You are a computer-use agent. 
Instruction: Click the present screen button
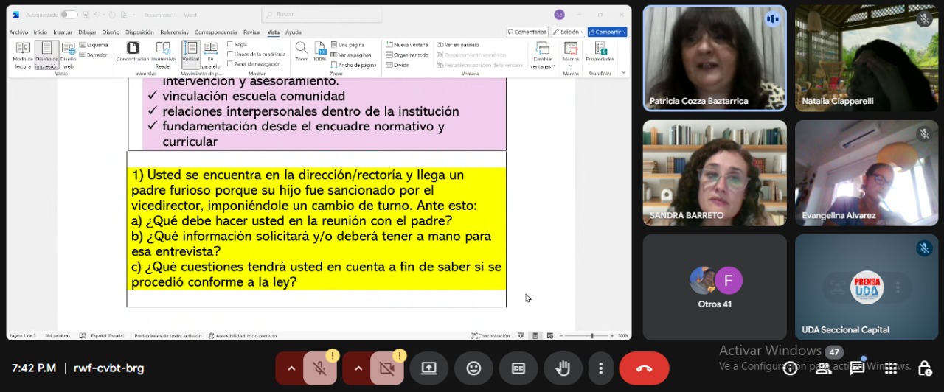click(x=429, y=368)
